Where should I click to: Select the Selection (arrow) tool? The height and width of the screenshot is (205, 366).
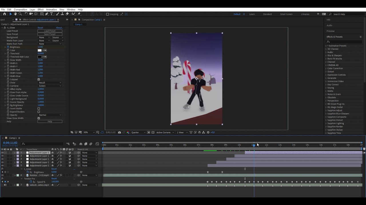tap(11, 14)
